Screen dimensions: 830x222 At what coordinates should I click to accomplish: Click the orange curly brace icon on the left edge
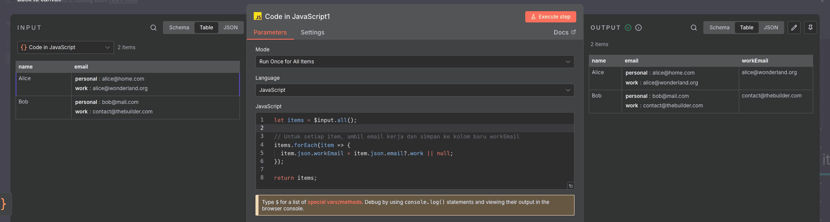click(x=3, y=203)
